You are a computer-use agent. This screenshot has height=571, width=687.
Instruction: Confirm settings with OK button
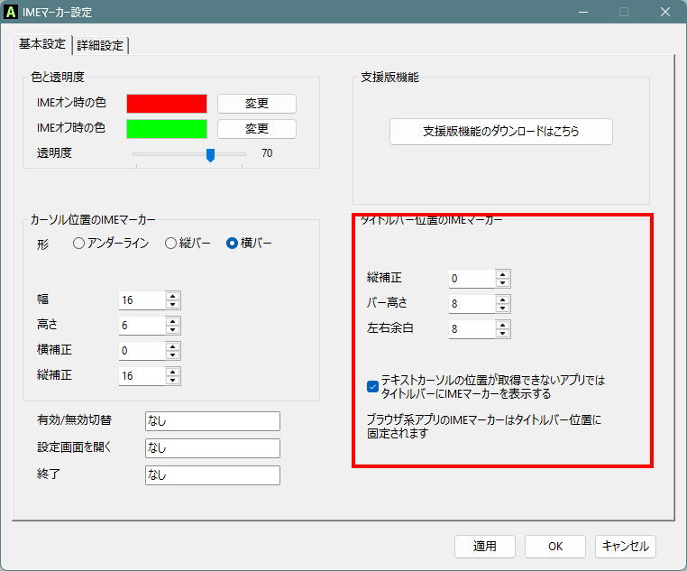coord(555,547)
